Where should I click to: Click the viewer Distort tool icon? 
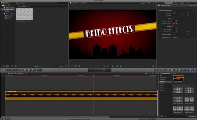(x=79, y=66)
